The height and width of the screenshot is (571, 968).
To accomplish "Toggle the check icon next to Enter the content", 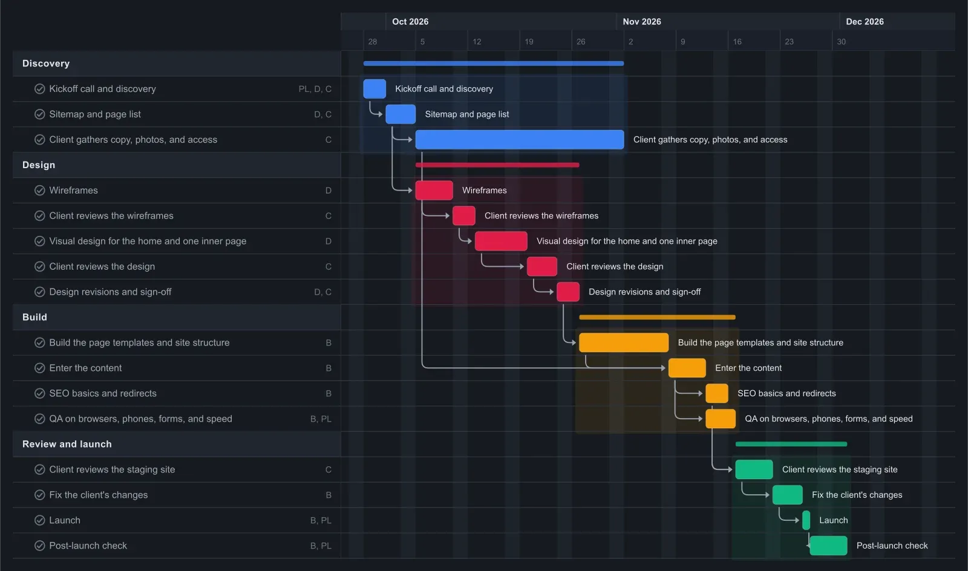I will coord(40,368).
